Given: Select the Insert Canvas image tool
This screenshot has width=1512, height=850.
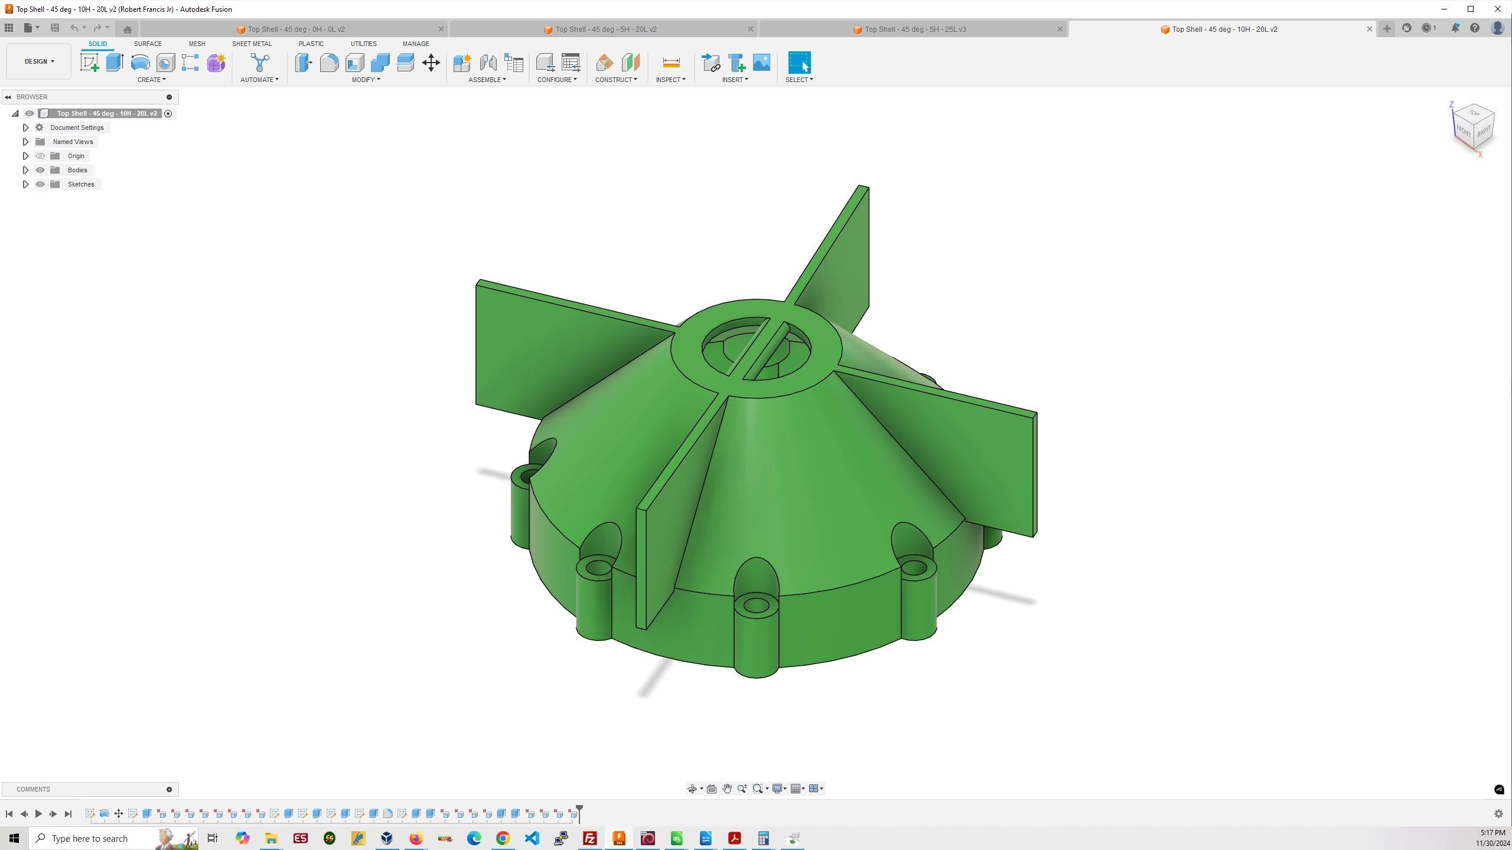Looking at the screenshot, I should tap(762, 63).
